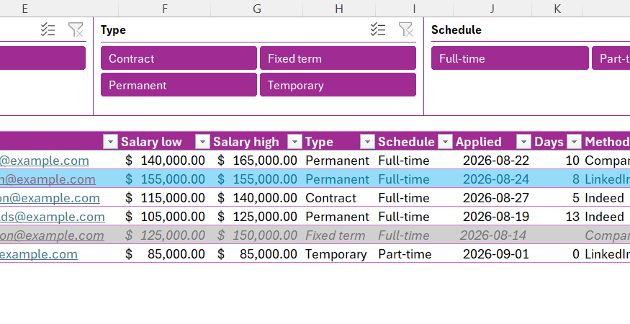The height and width of the screenshot is (324, 630).
Task: Click the Salary high cell $ 125,000.00
Action: click(257, 217)
